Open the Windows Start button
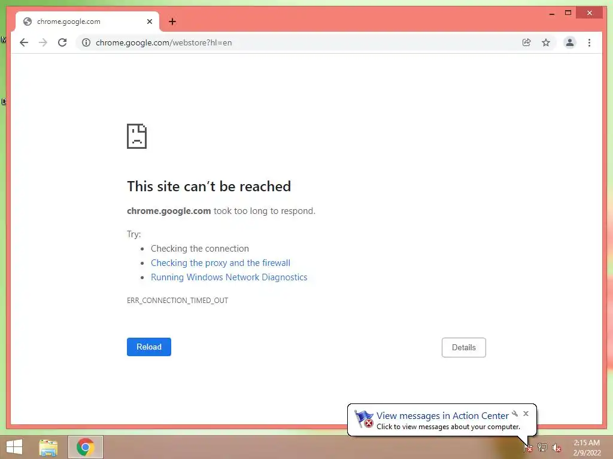613x459 pixels. click(14, 447)
